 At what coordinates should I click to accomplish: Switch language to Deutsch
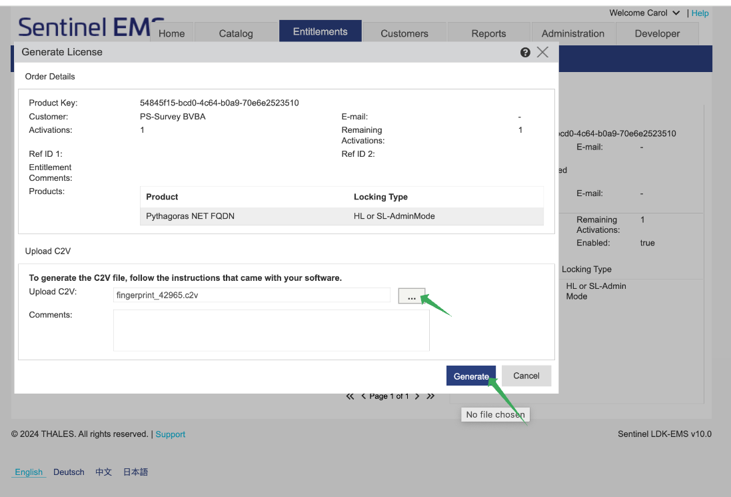[69, 472]
